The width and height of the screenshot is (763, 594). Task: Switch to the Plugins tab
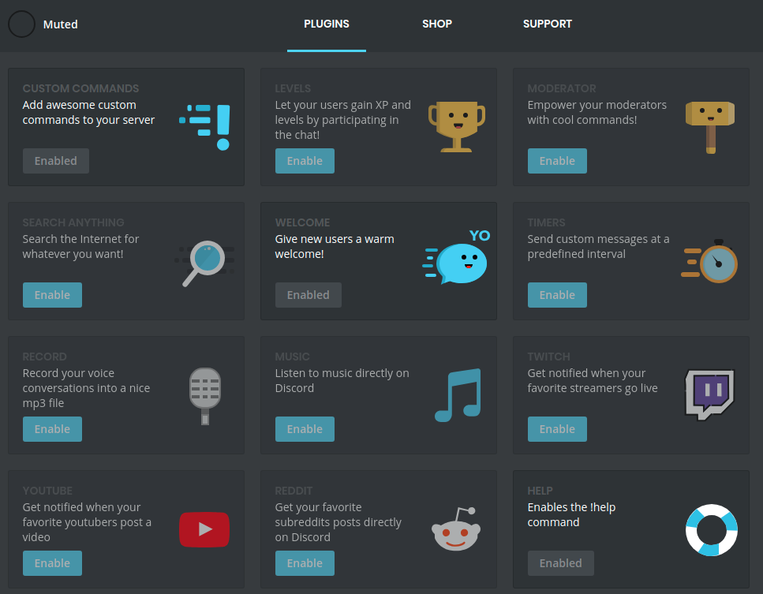tap(327, 24)
